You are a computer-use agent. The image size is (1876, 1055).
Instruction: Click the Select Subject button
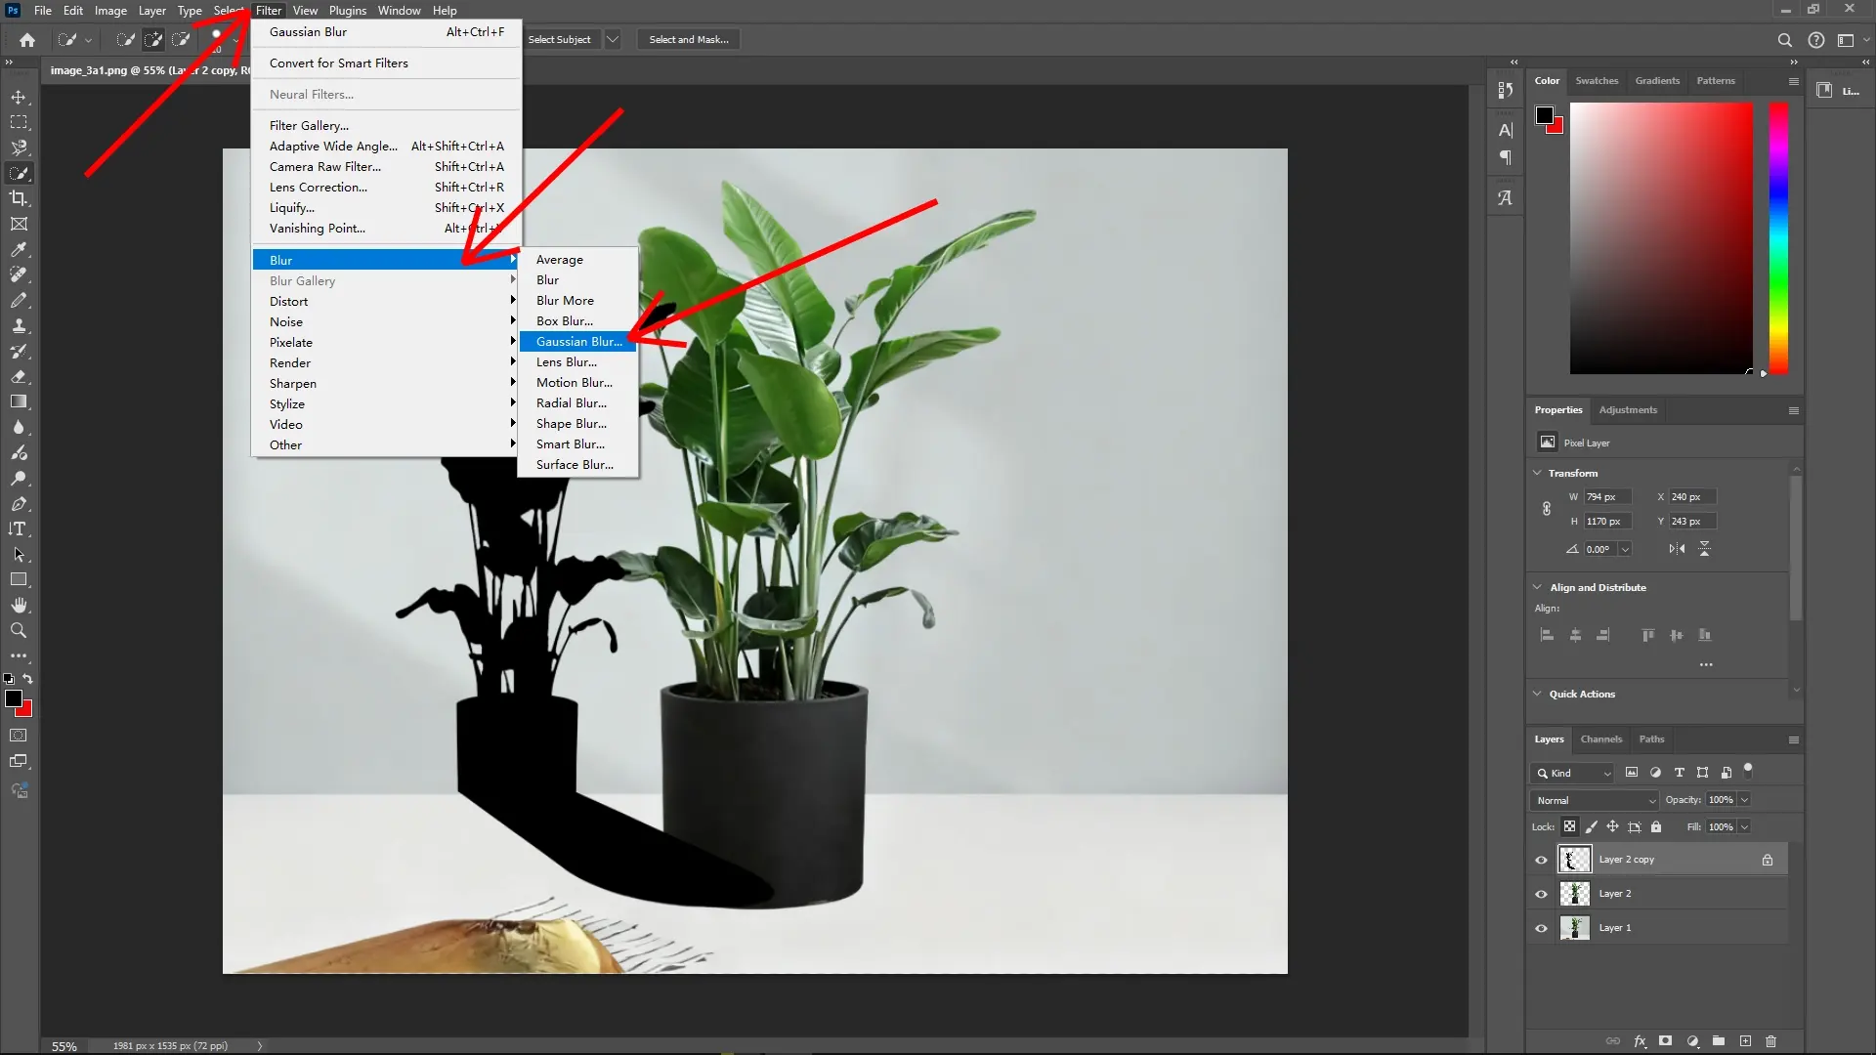(x=558, y=39)
